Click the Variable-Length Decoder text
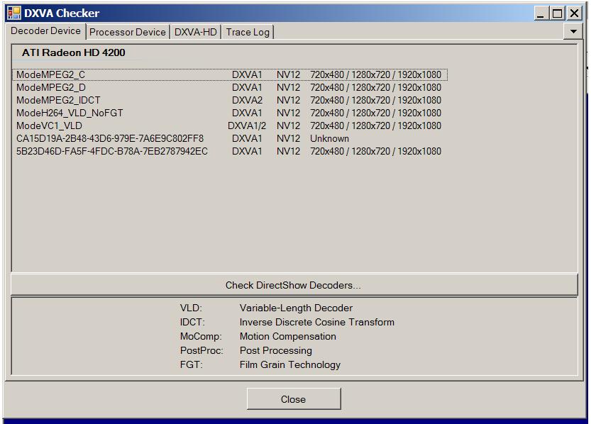This screenshot has width=596, height=424. click(296, 308)
